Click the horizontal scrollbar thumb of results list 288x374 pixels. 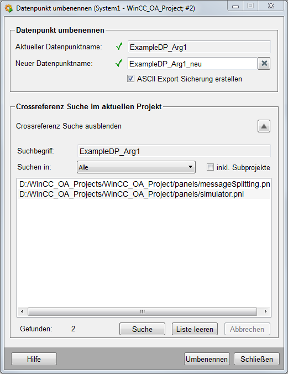[142, 311]
